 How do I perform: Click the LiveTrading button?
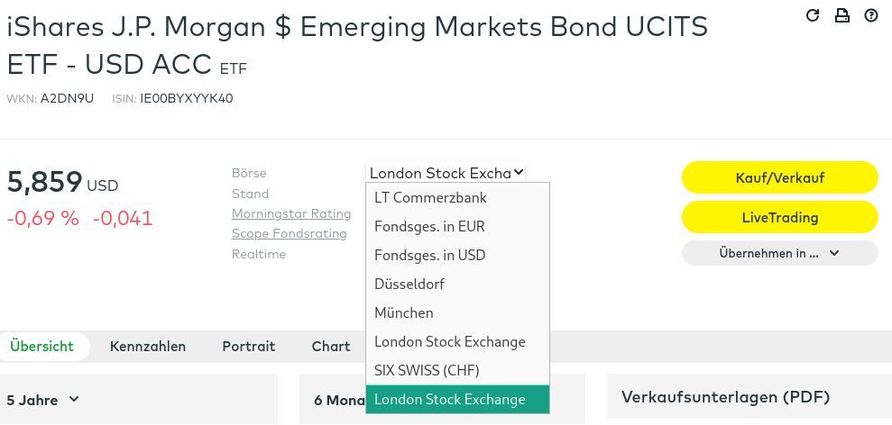click(x=779, y=217)
